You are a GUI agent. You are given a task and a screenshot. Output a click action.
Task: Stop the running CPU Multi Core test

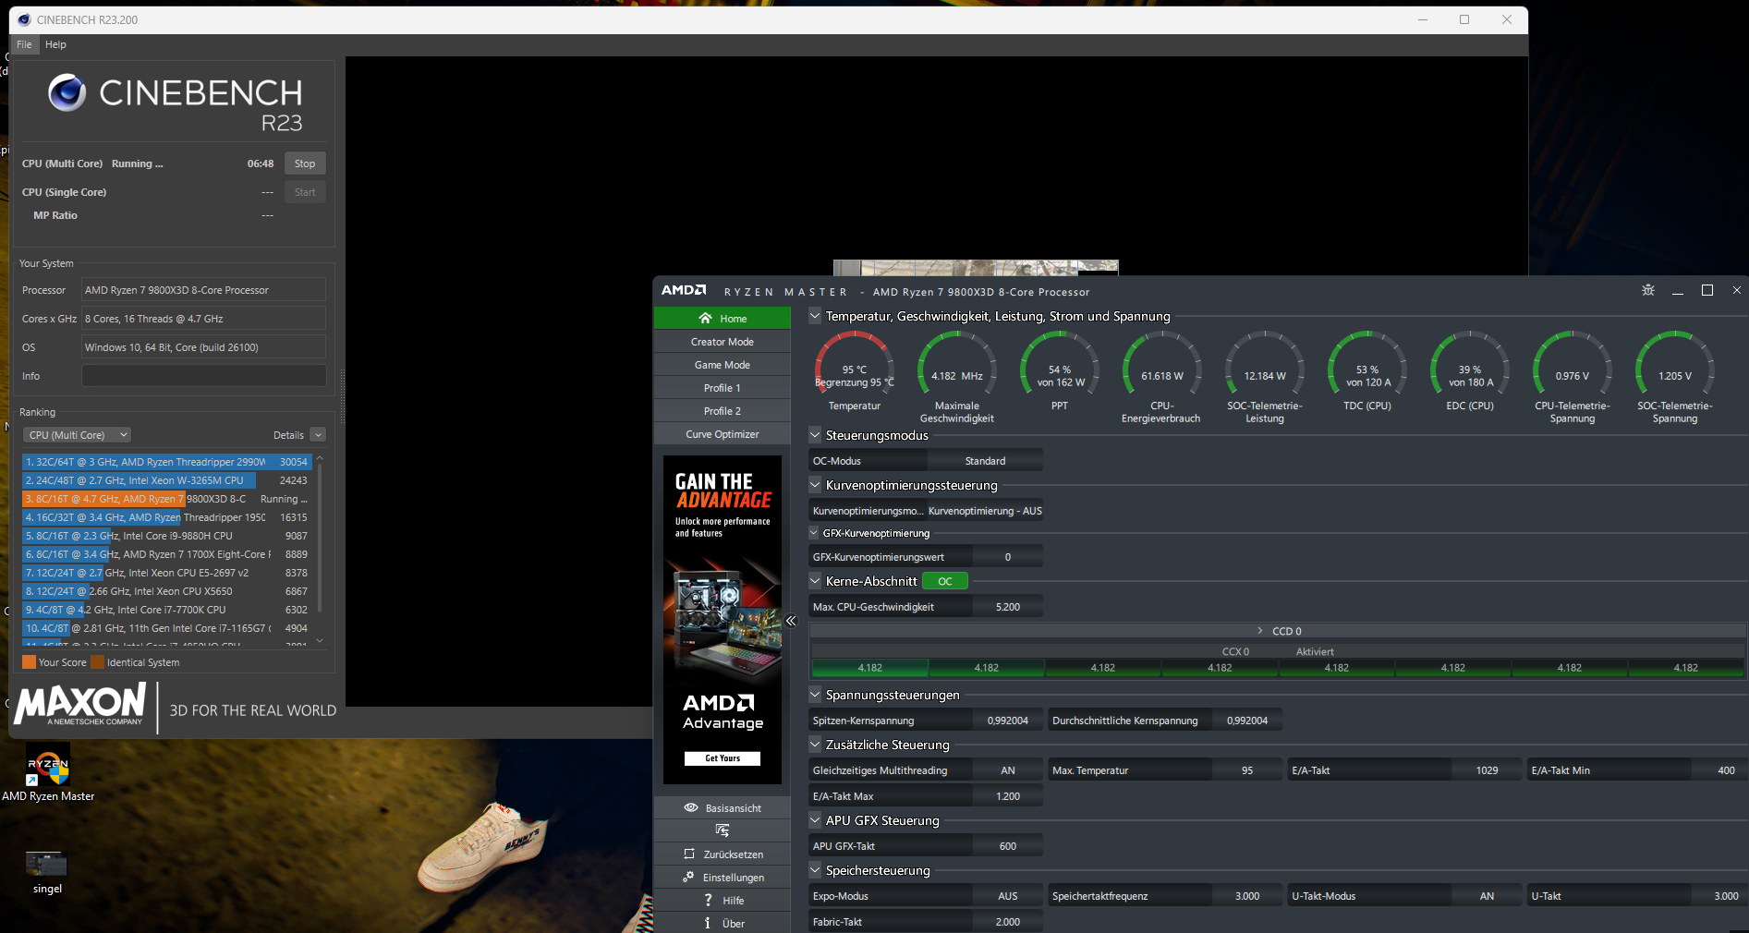(x=305, y=164)
